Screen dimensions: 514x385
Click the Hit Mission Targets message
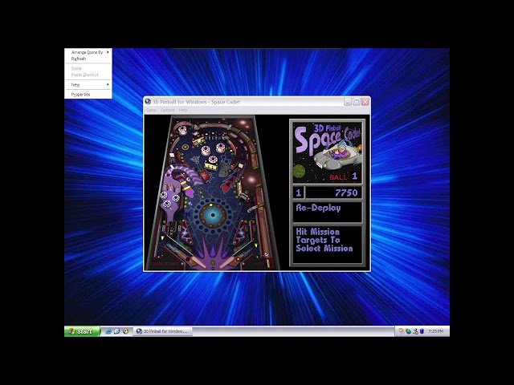coord(324,240)
